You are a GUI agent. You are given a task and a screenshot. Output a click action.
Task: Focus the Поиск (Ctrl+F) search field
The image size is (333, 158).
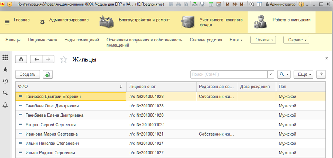(x=229, y=74)
